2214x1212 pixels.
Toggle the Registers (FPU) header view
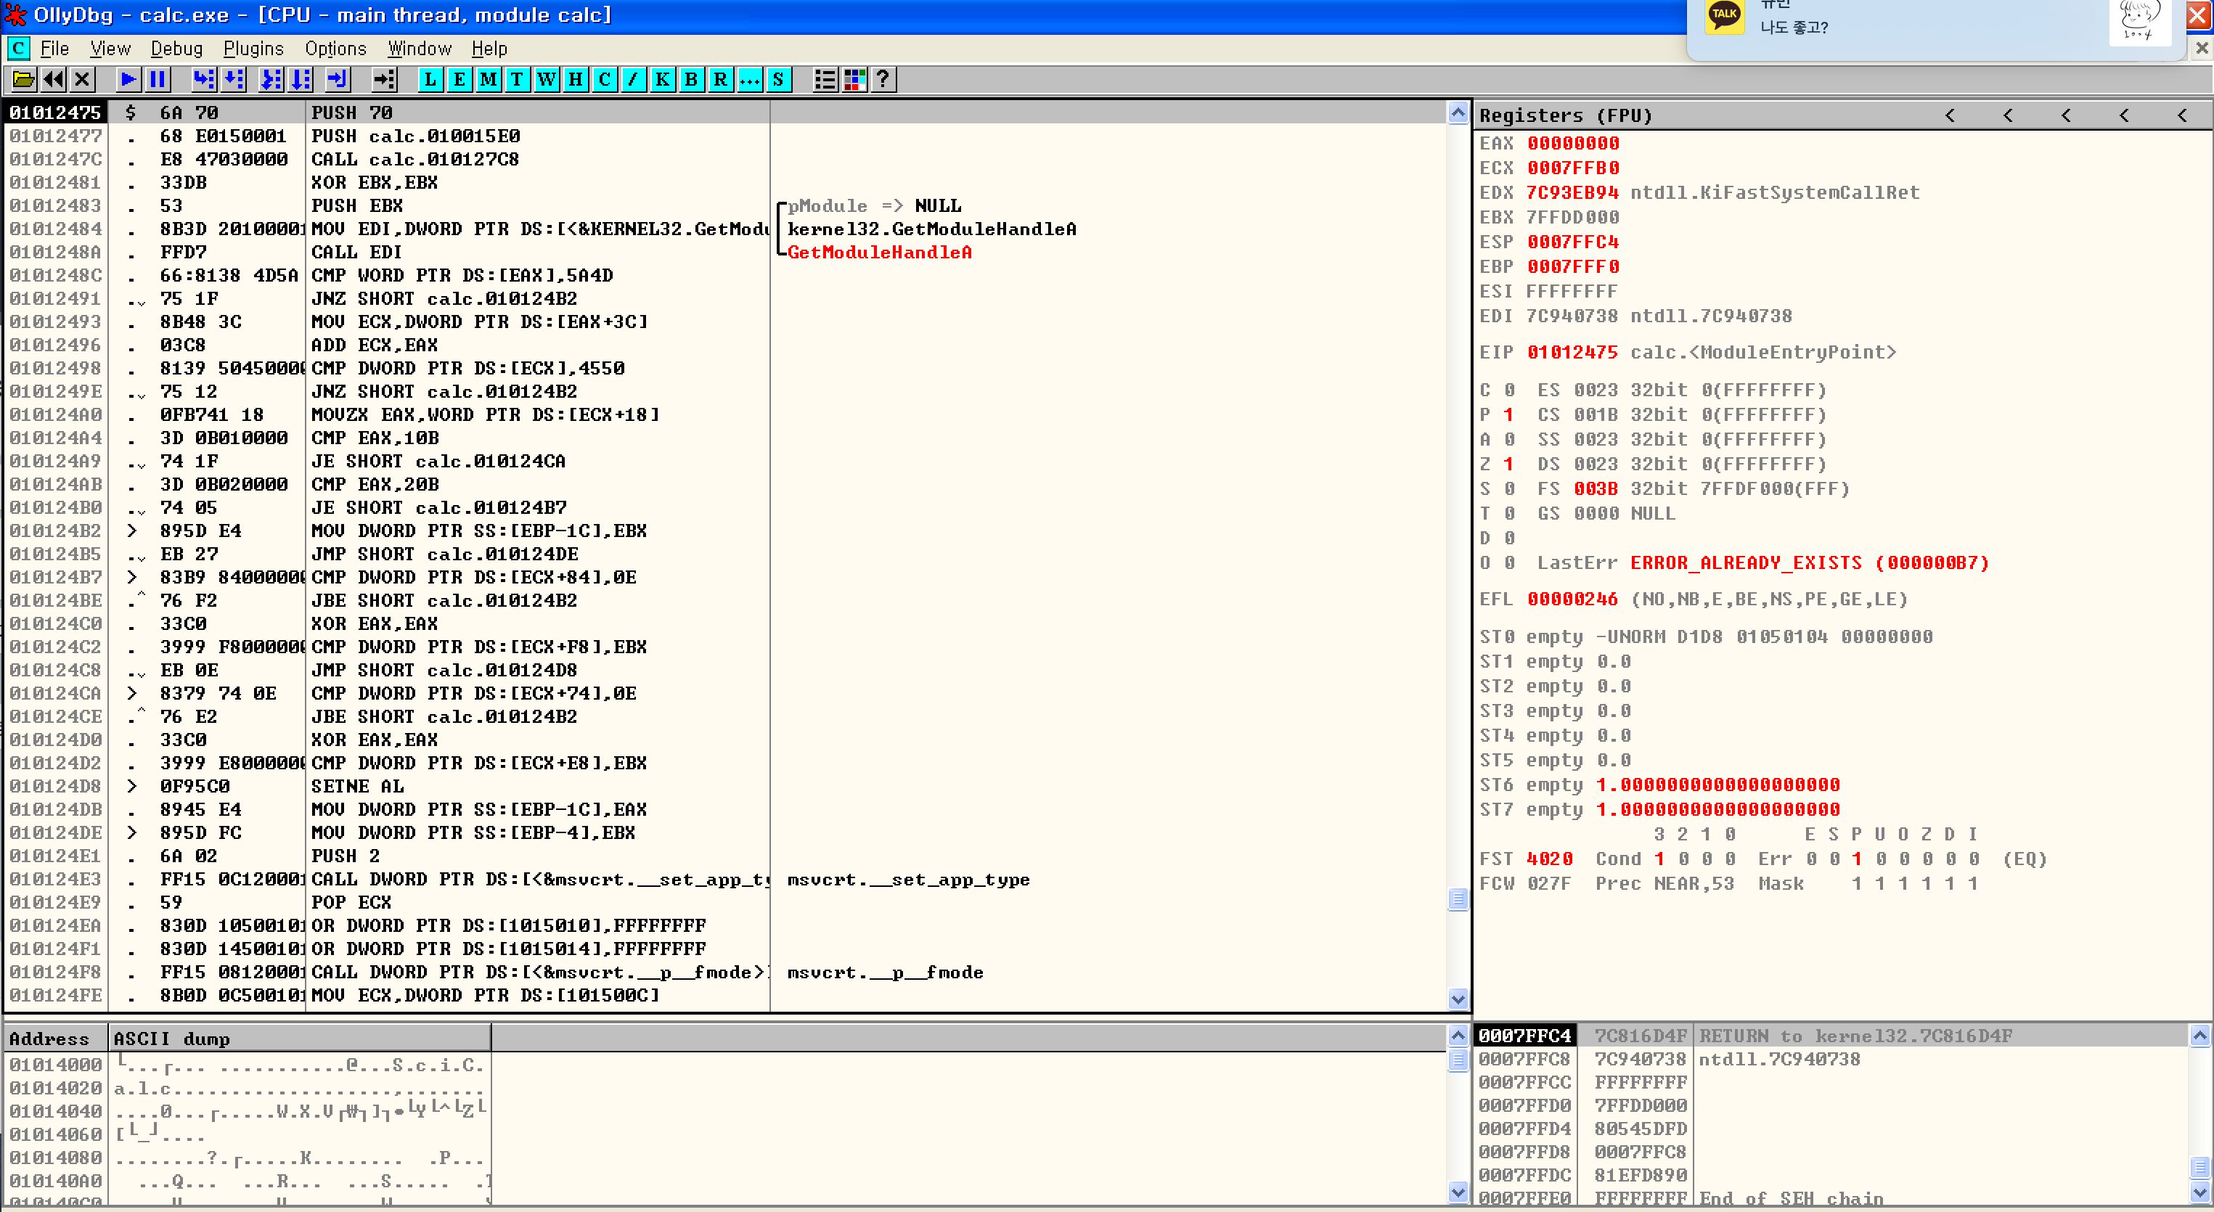tap(1564, 115)
